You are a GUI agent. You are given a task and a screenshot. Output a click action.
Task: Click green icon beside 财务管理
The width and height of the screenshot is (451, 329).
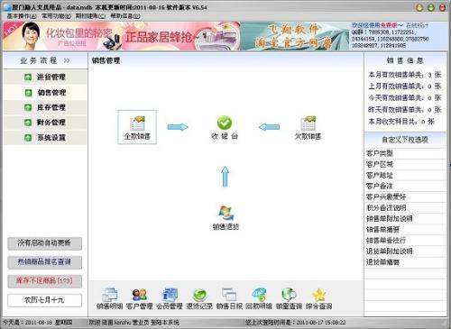28,123
